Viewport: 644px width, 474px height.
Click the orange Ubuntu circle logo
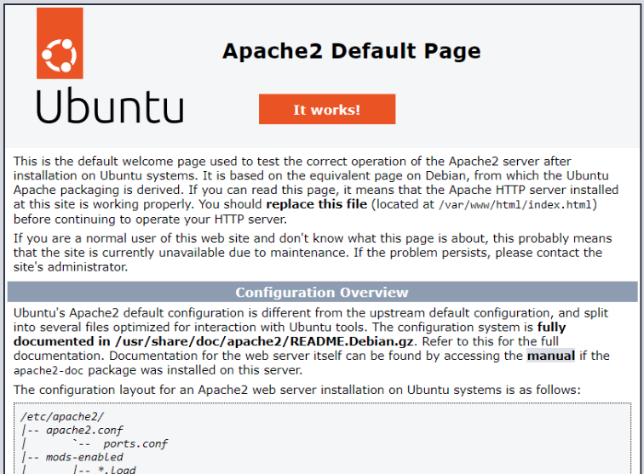click(60, 57)
